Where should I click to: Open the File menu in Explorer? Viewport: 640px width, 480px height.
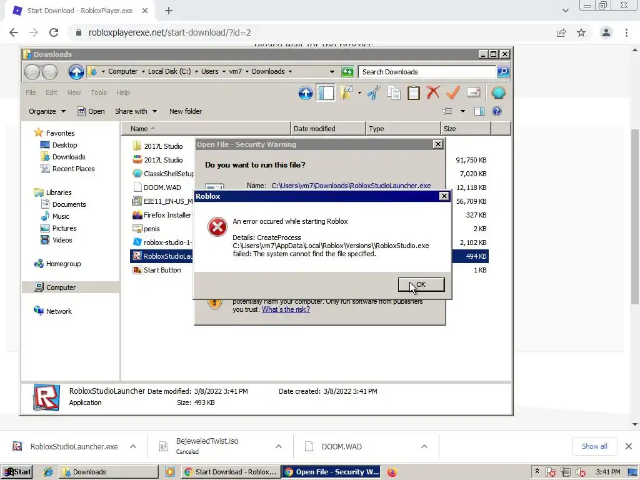coord(31,92)
